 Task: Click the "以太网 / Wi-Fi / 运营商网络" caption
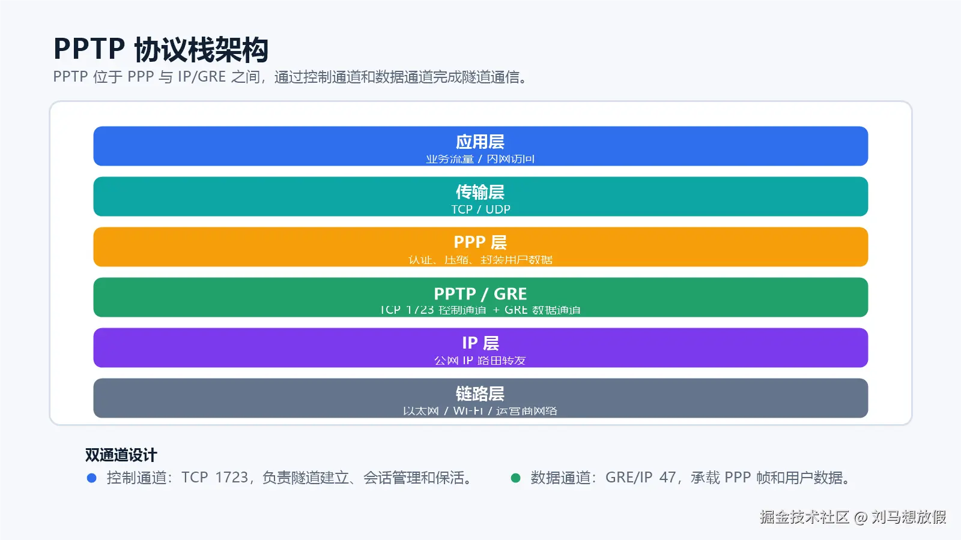pyautogui.click(x=480, y=411)
